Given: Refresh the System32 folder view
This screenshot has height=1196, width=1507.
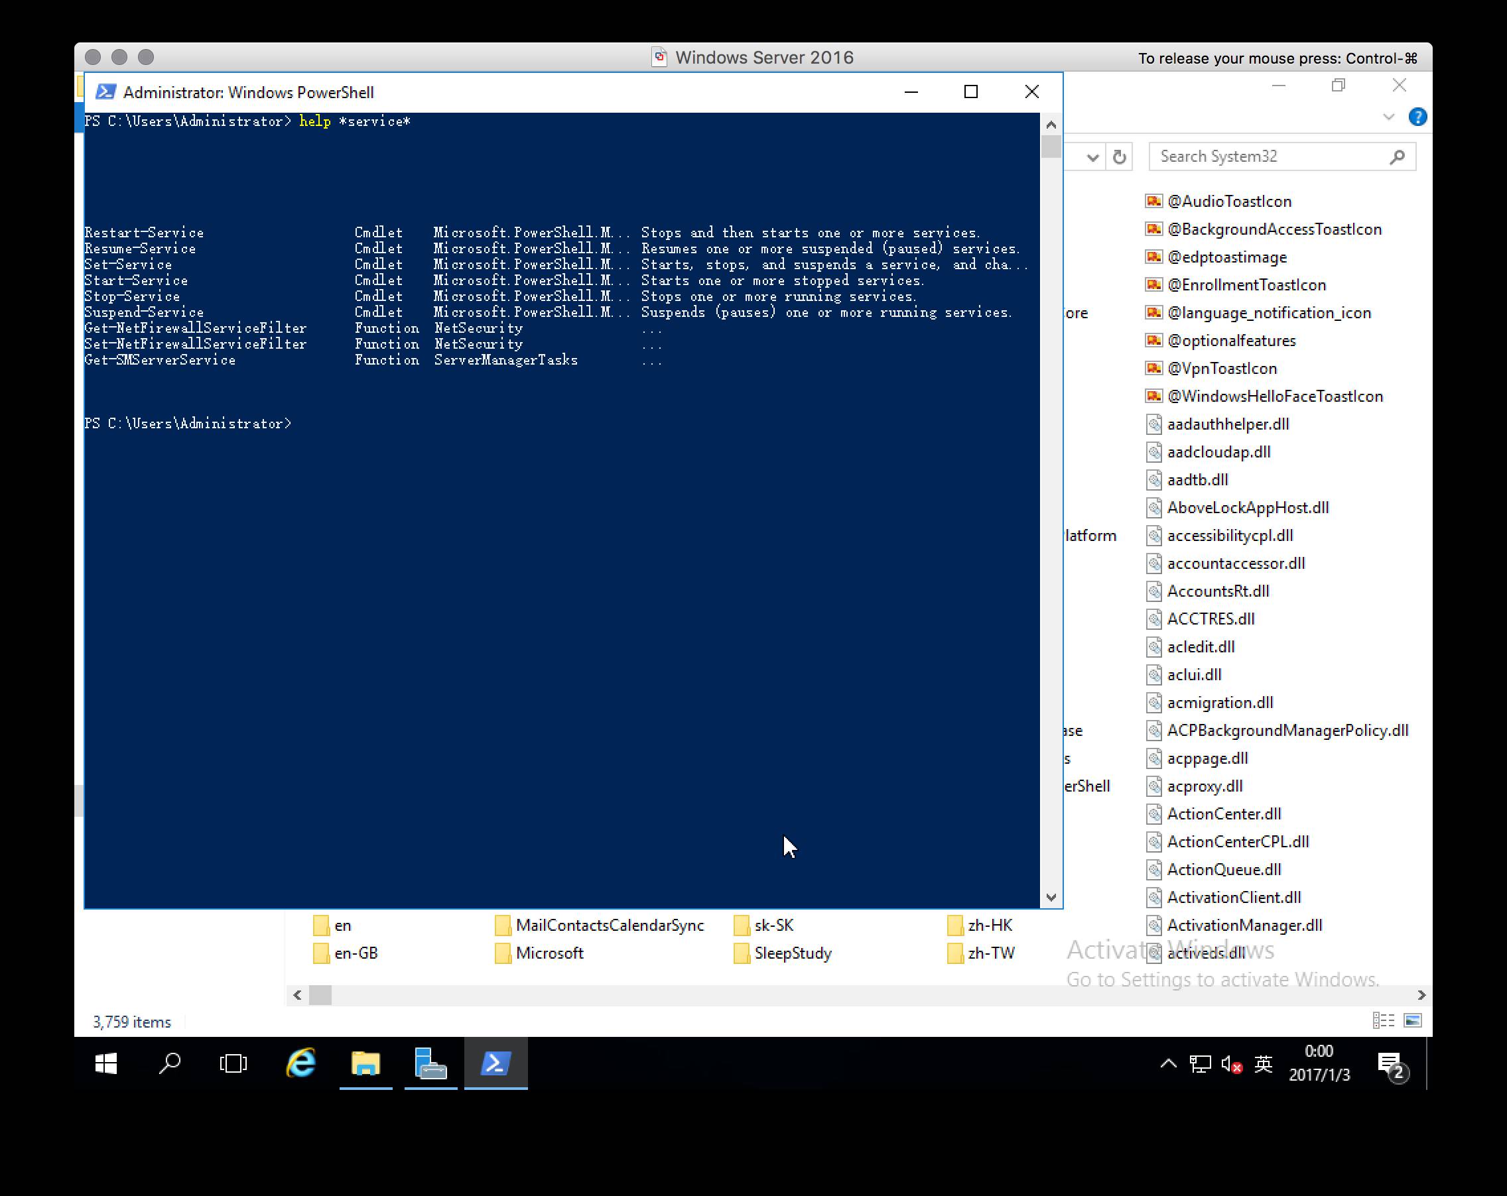Looking at the screenshot, I should click(1119, 156).
